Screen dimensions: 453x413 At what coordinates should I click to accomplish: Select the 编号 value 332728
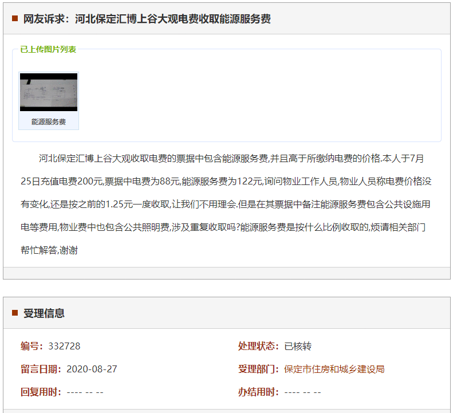pyautogui.click(x=64, y=346)
